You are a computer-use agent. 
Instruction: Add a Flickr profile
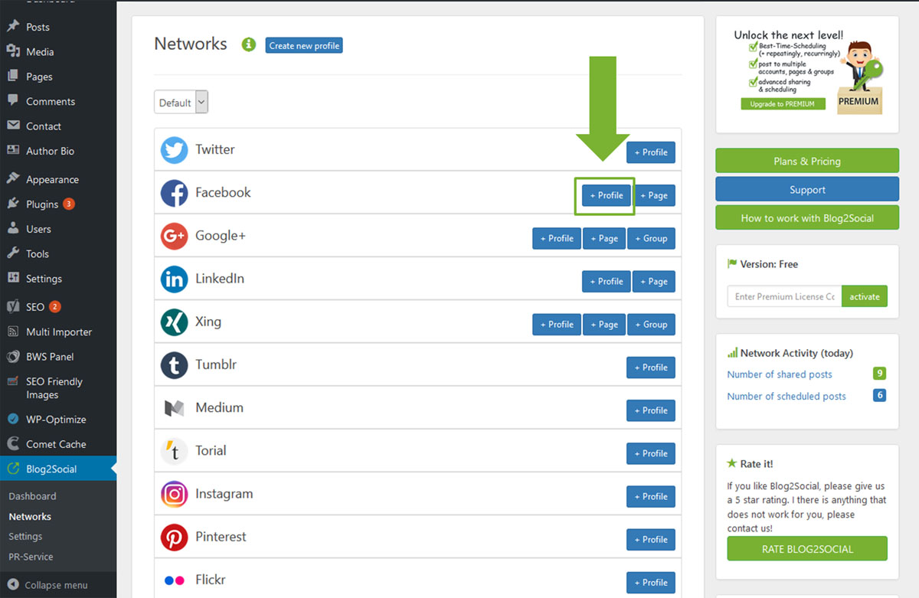pyautogui.click(x=651, y=582)
